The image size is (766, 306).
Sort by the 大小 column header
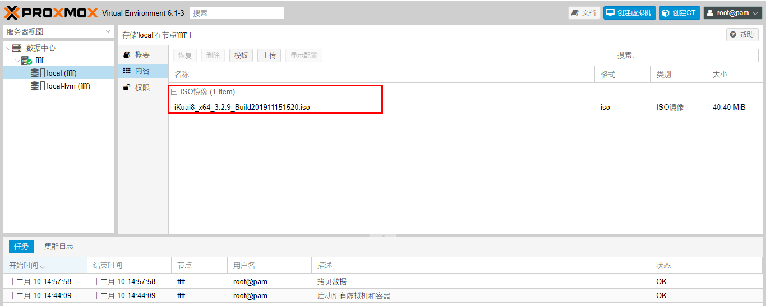click(x=735, y=75)
